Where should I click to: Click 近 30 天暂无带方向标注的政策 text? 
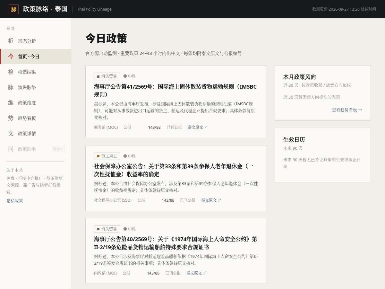tap(312, 97)
